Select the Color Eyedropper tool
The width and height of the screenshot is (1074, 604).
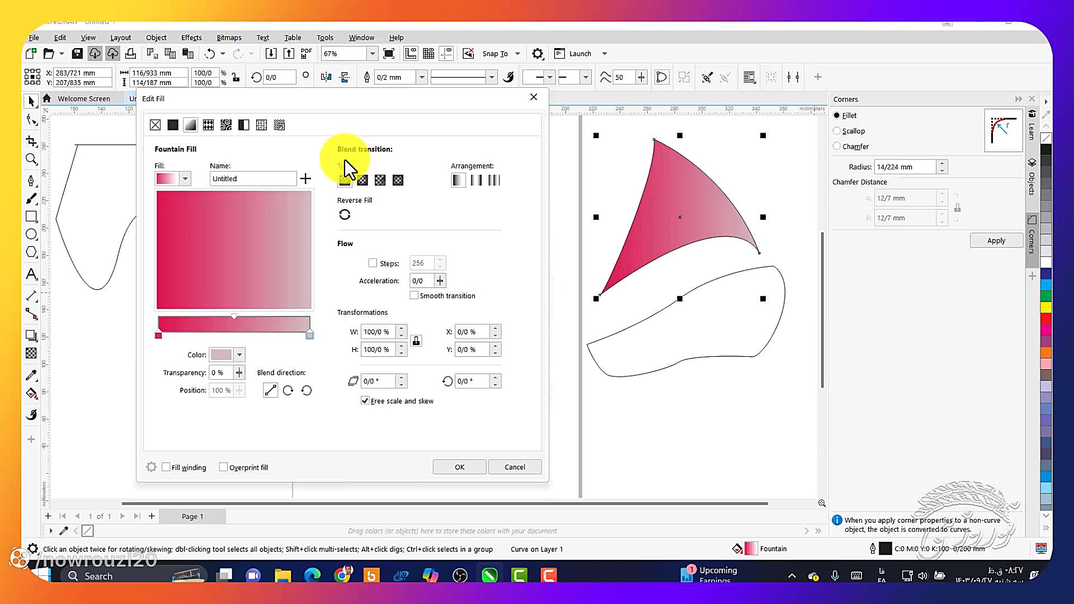click(x=31, y=375)
